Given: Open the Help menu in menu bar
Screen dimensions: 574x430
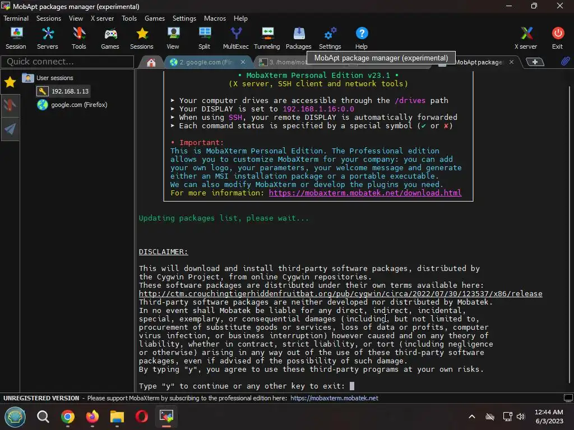Looking at the screenshot, I should (240, 18).
